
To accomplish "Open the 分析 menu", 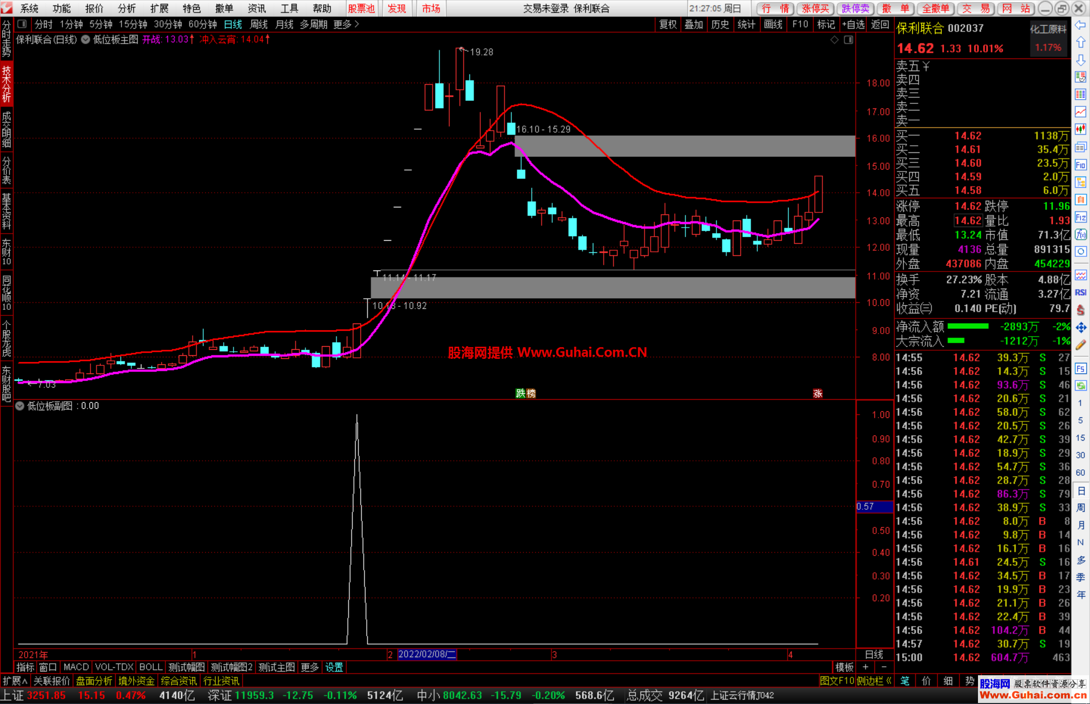I will (127, 9).
